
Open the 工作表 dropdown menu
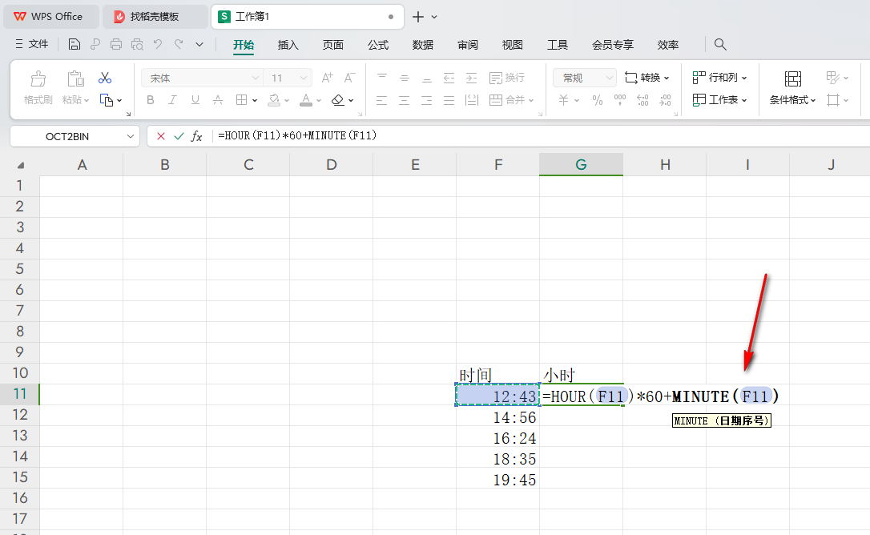tap(719, 100)
